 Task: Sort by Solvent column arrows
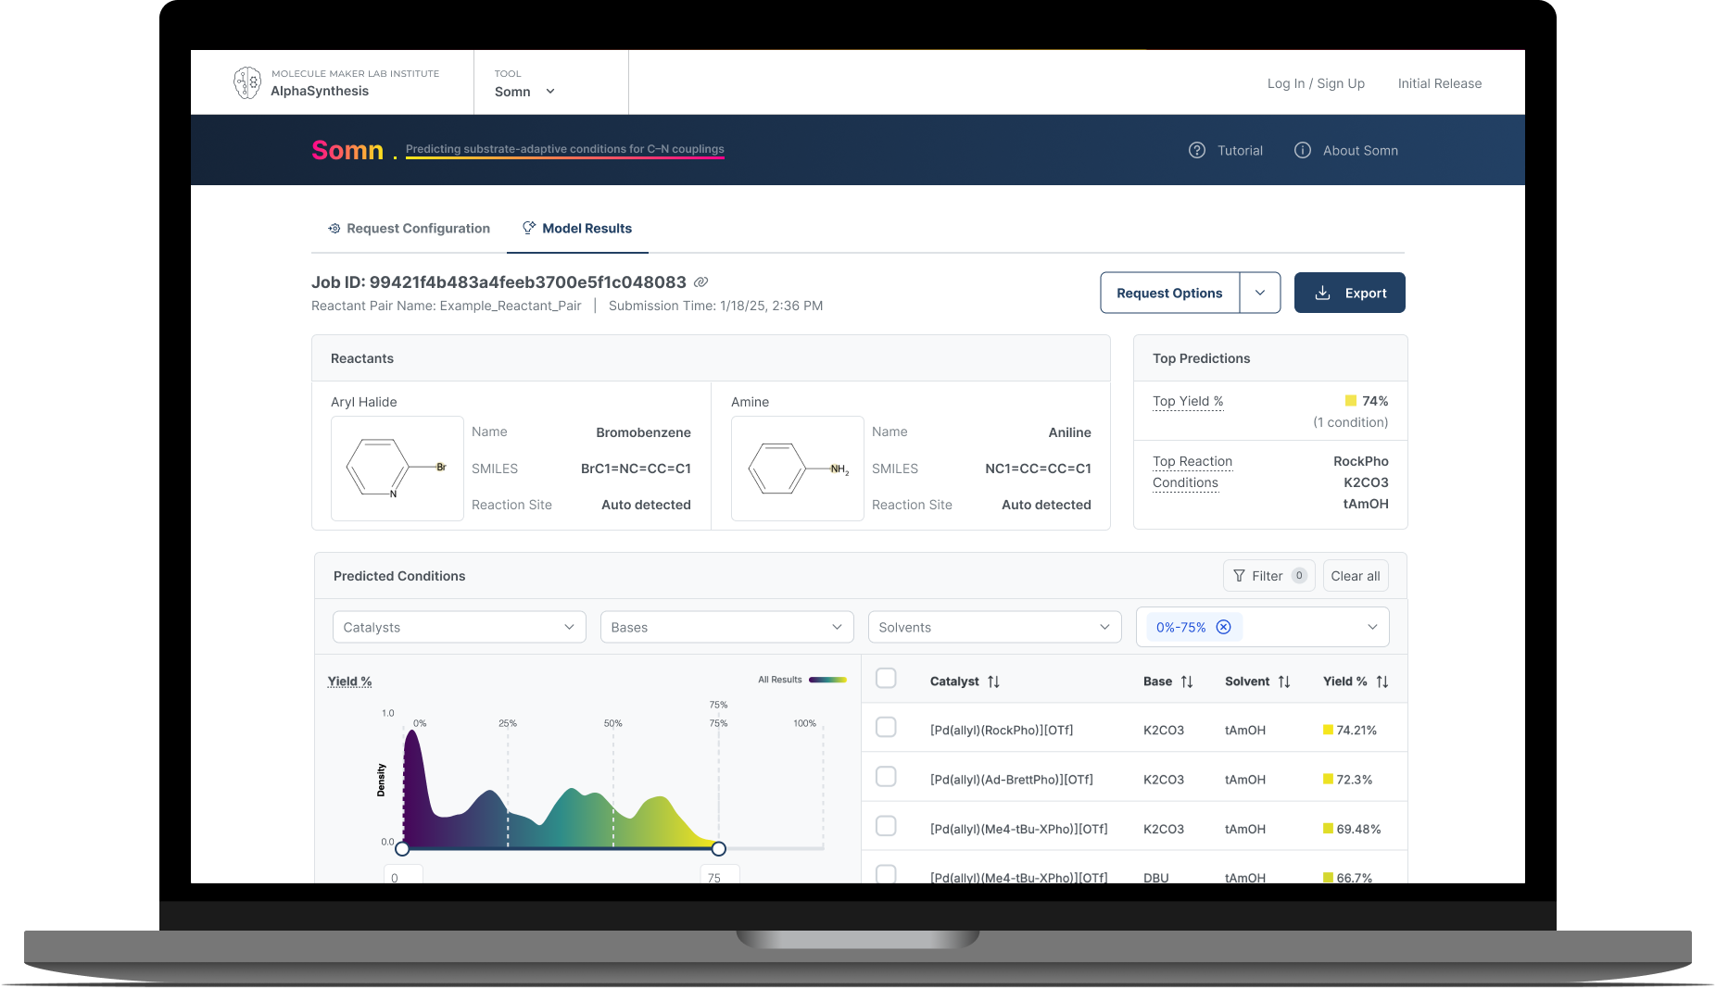[1284, 682]
